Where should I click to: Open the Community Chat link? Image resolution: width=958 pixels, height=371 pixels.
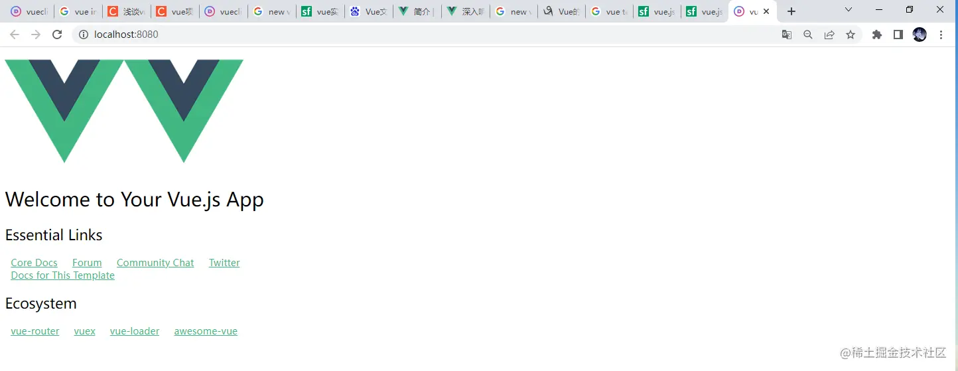pyautogui.click(x=155, y=263)
